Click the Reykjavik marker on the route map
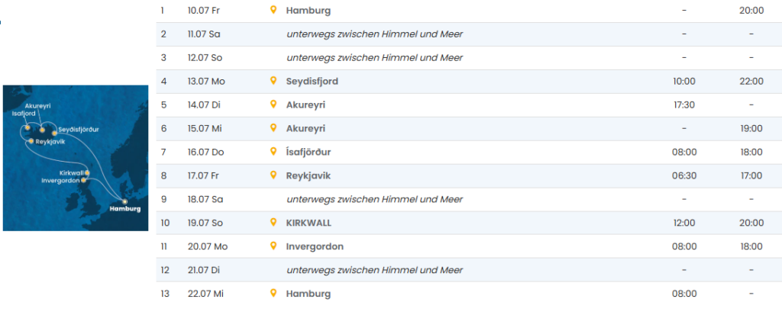Viewport: 782px width, 309px height. (x=31, y=141)
